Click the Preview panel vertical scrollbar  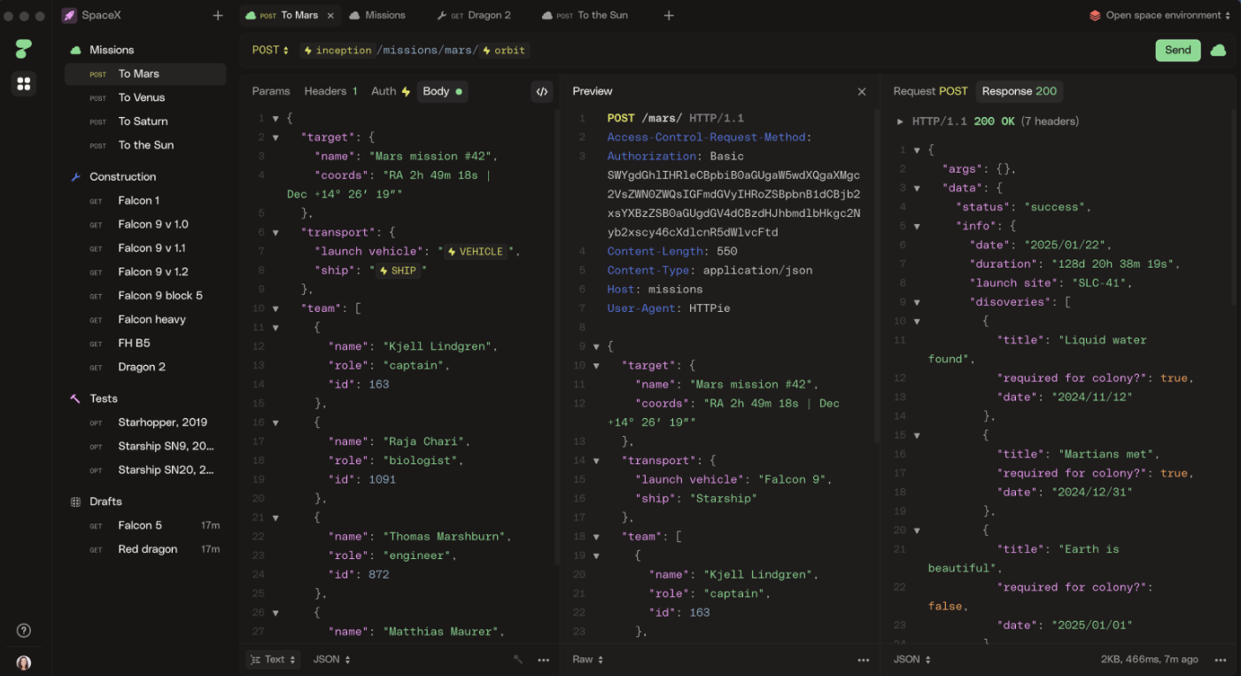coord(877,276)
